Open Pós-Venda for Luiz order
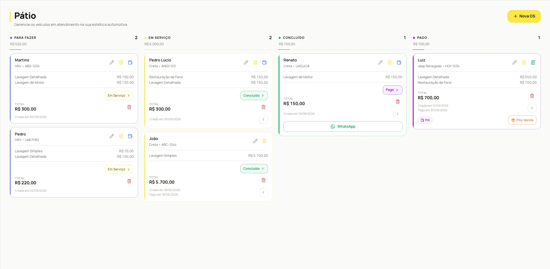Image resolution: width=550 pixels, height=269 pixels. point(522,120)
